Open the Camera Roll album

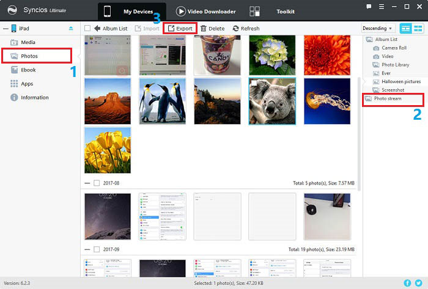390,48
